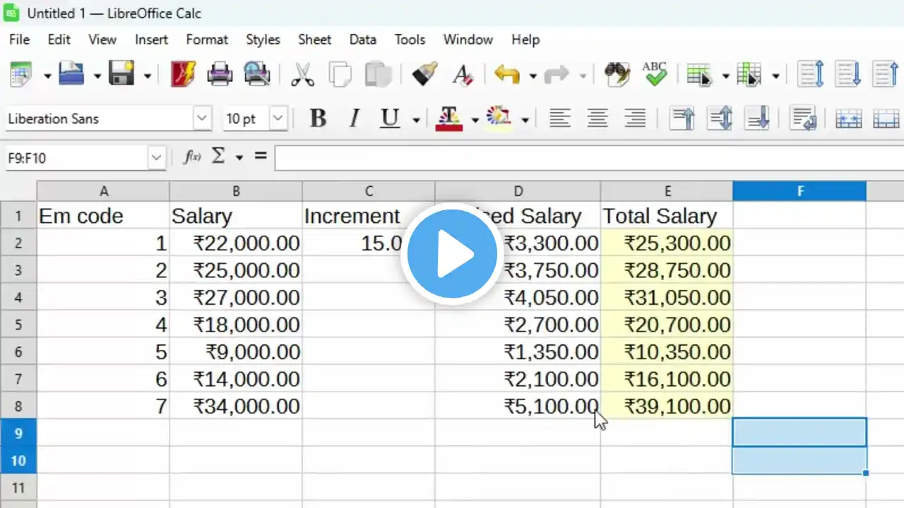The height and width of the screenshot is (508, 904).
Task: Click the Copy icon
Action: 341,74
